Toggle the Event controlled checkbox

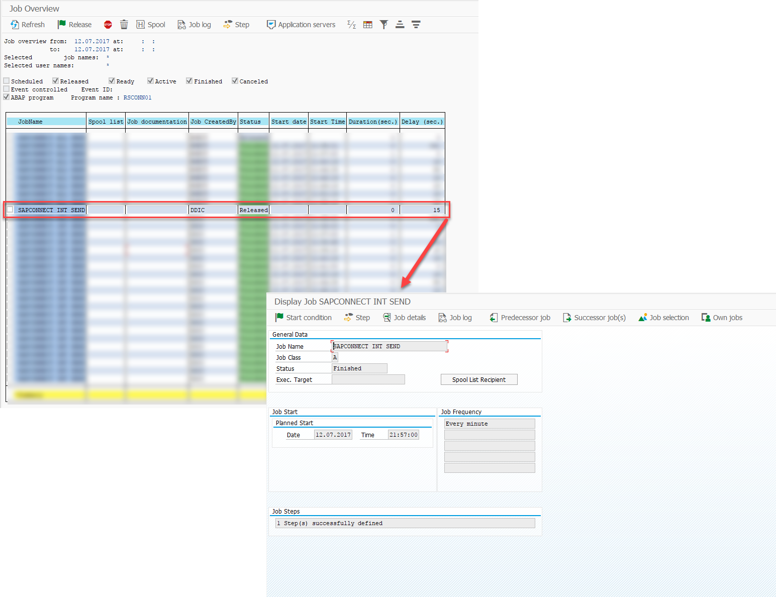pyautogui.click(x=7, y=89)
